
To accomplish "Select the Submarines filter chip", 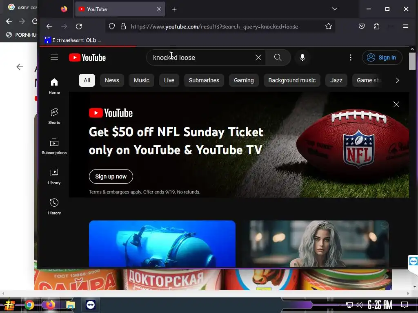I will [204, 80].
